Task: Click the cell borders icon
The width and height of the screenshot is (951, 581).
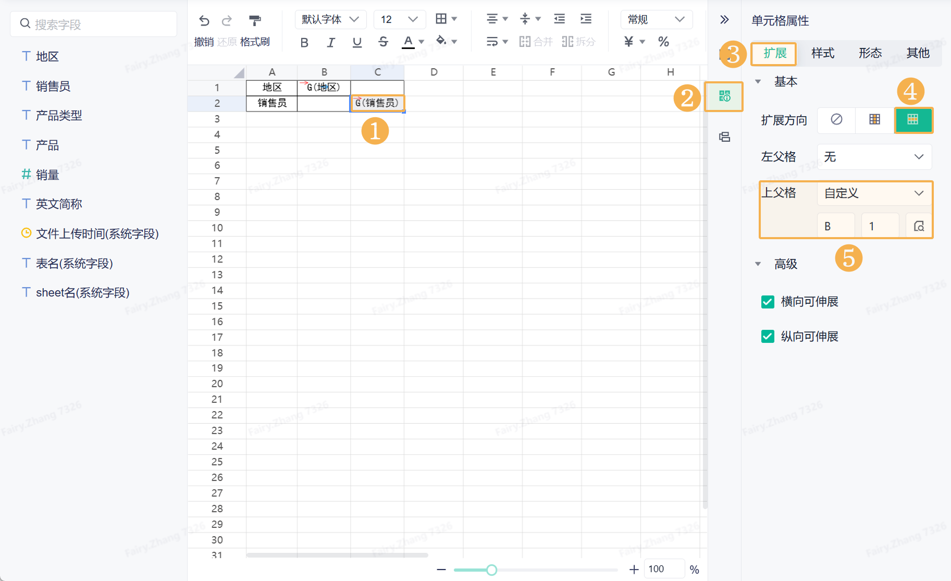Action: pyautogui.click(x=441, y=19)
